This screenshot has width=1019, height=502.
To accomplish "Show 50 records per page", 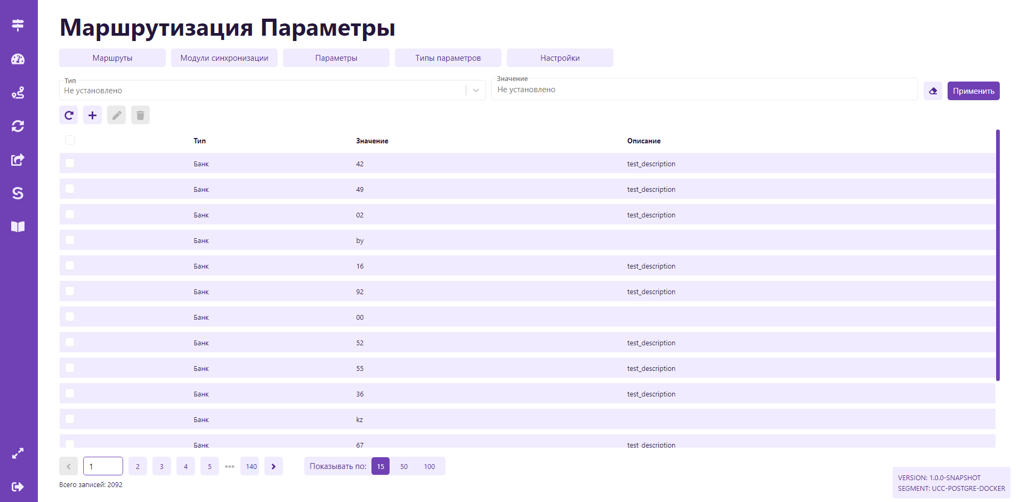I will (x=404, y=466).
